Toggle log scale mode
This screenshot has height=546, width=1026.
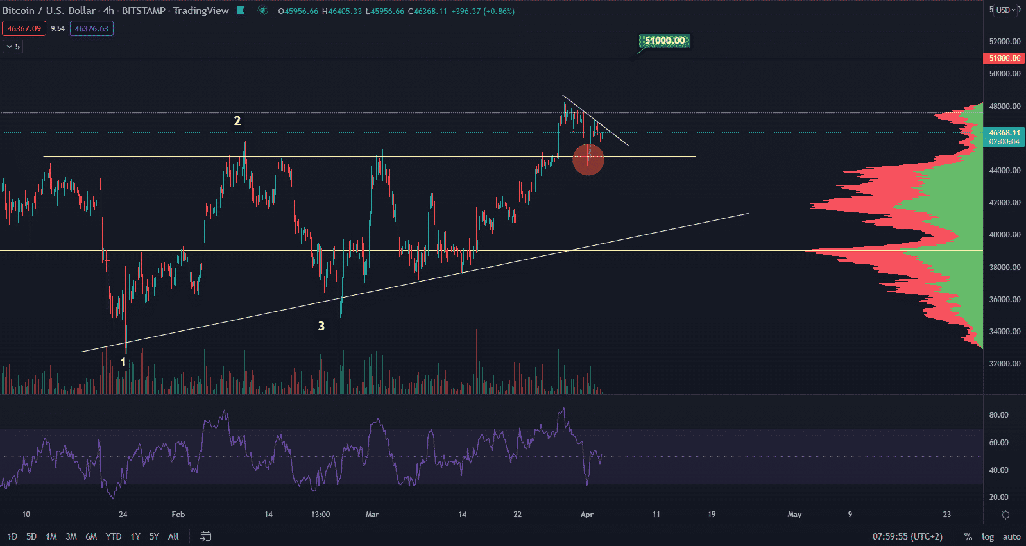[988, 536]
